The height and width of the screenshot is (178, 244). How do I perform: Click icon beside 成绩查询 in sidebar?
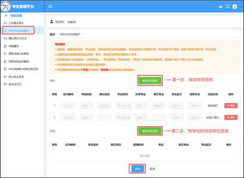click(x=5, y=46)
